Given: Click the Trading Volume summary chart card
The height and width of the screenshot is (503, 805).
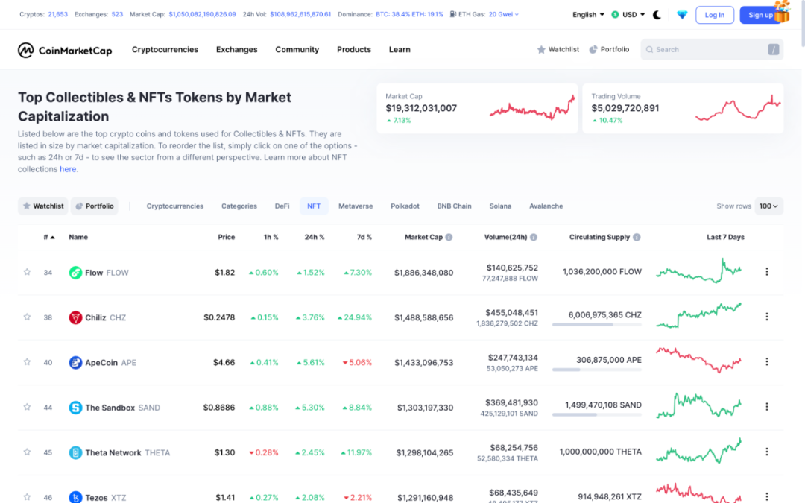Looking at the screenshot, I should click(683, 108).
